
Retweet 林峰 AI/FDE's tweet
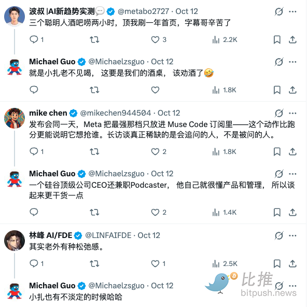pyautogui.click(x=94, y=263)
